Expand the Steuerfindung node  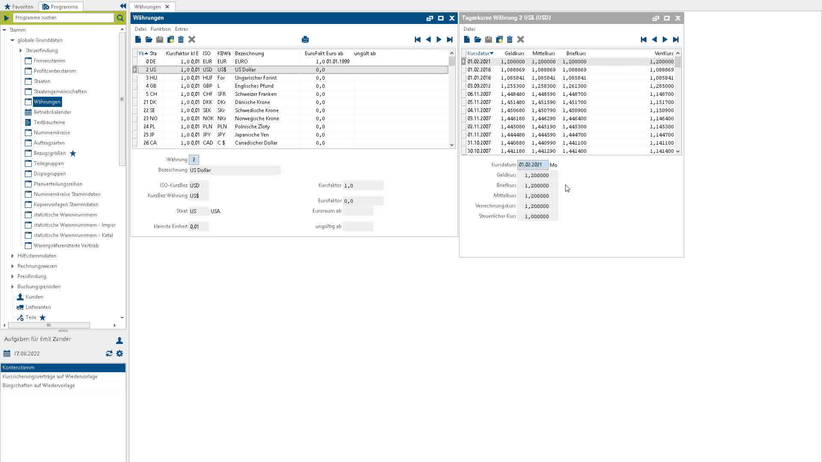click(21, 50)
